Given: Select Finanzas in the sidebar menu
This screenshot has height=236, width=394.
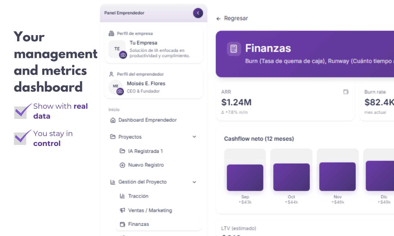Looking at the screenshot, I should 139,224.
